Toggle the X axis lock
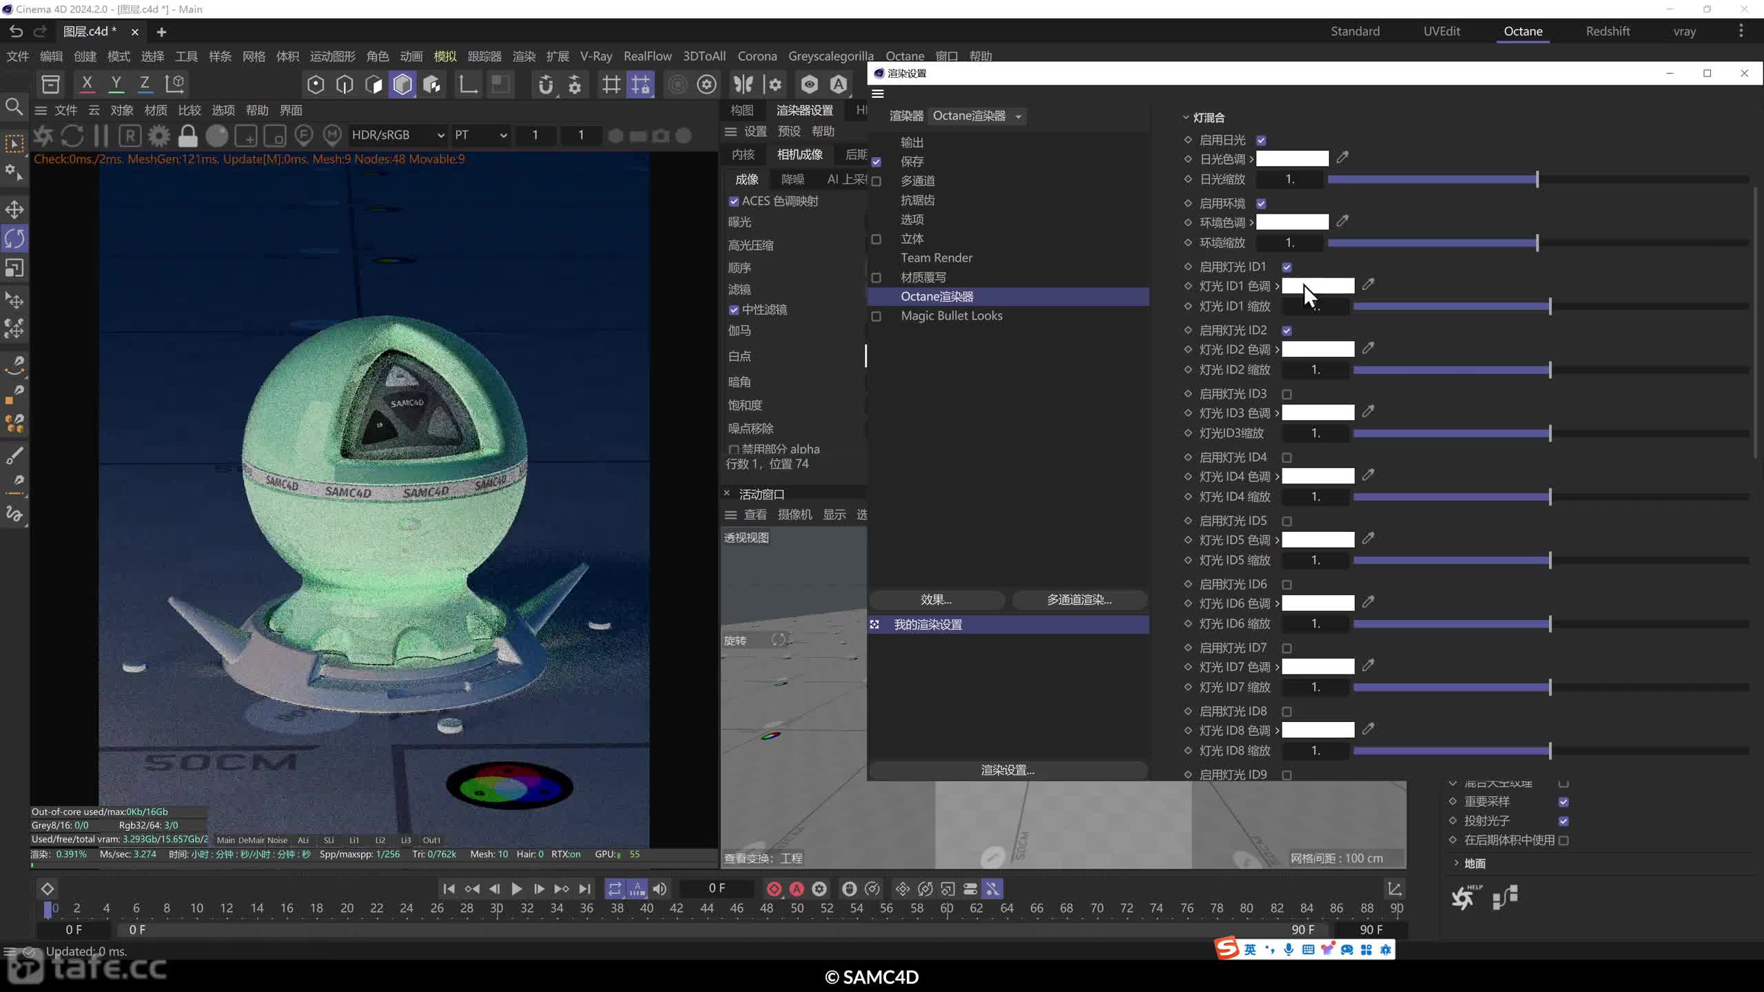 point(88,84)
